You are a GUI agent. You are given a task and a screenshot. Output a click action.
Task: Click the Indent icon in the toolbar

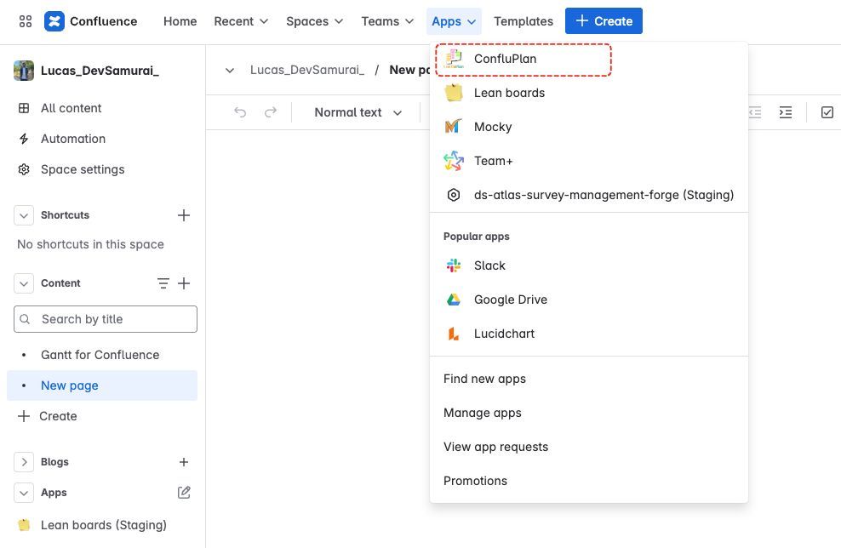coord(786,112)
